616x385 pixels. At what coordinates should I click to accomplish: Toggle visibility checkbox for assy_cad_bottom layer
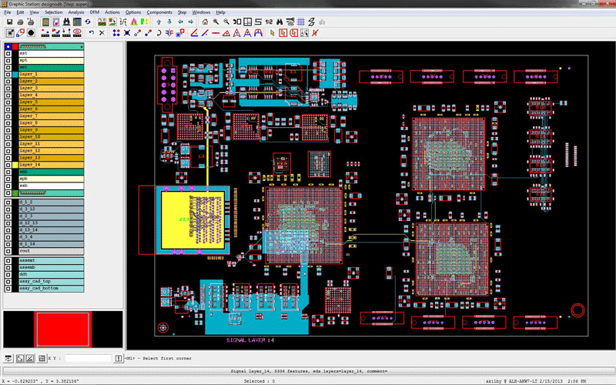(8, 288)
